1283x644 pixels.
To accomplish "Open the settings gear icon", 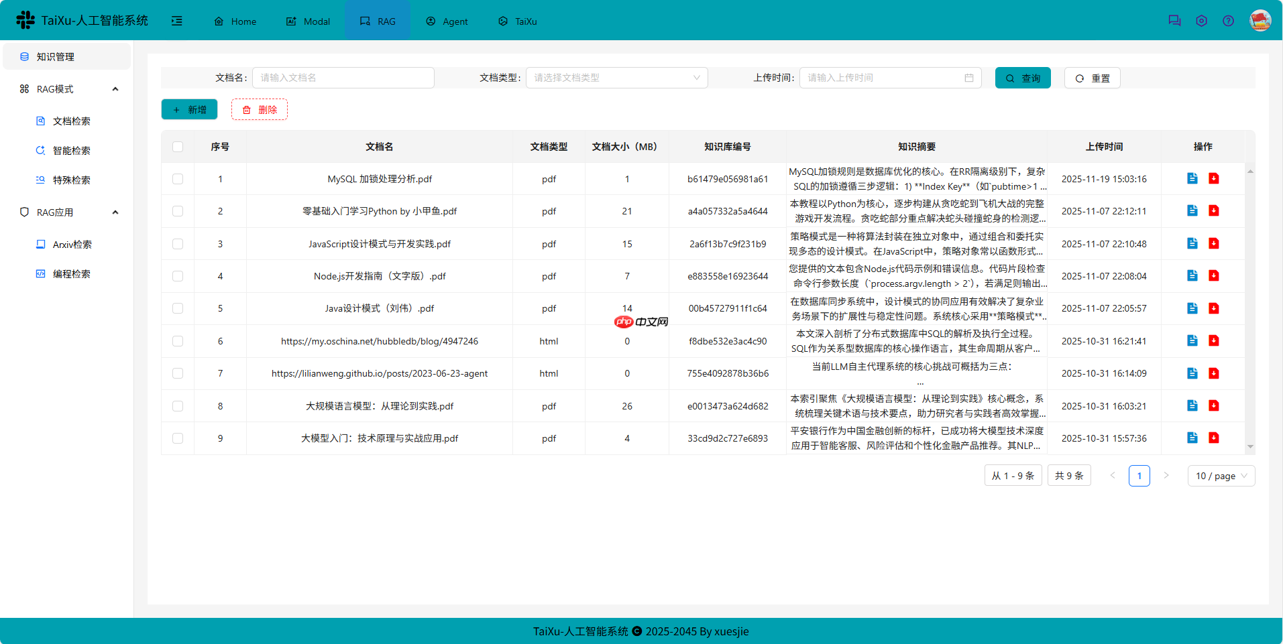I will 1201,21.
